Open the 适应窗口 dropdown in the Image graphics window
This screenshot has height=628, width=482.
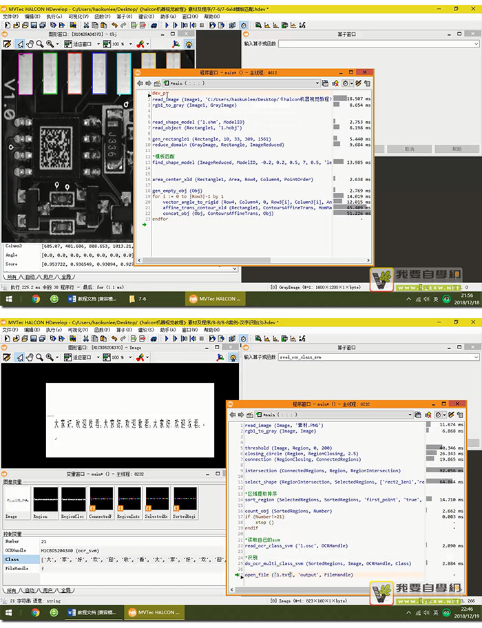point(98,357)
